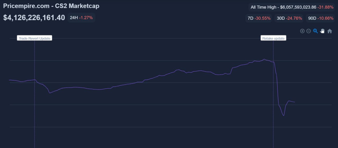This screenshot has height=148, width=338.
Task: Click the lowest dip after Retake update
Action: click(x=284, y=116)
